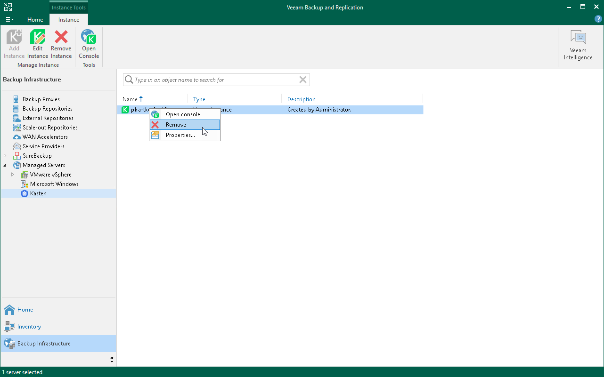Click the Veeam application icon in title bar
Viewport: 604px width, 377px height.
[x=8, y=7]
